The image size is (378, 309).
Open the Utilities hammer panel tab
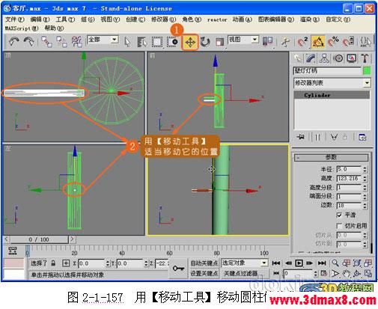[x=365, y=58]
